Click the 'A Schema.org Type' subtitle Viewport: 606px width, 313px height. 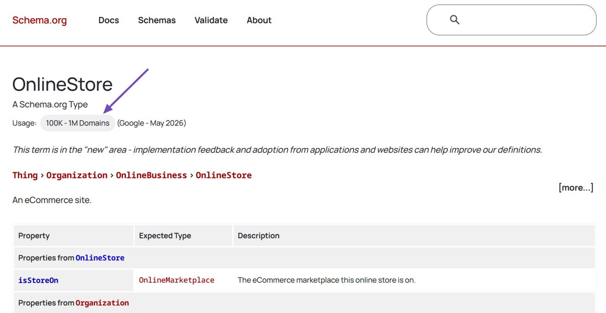click(x=50, y=104)
